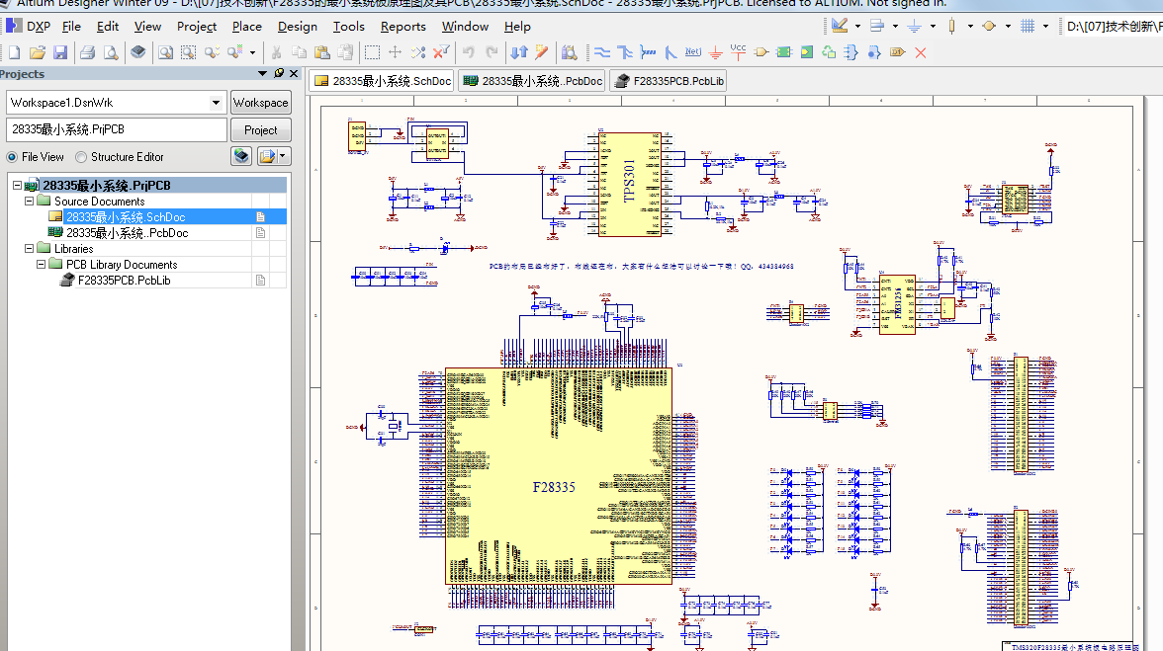Viewport: 1163px width, 651px height.
Task: Collapse the PCB Library Documents folder
Action: point(41,264)
